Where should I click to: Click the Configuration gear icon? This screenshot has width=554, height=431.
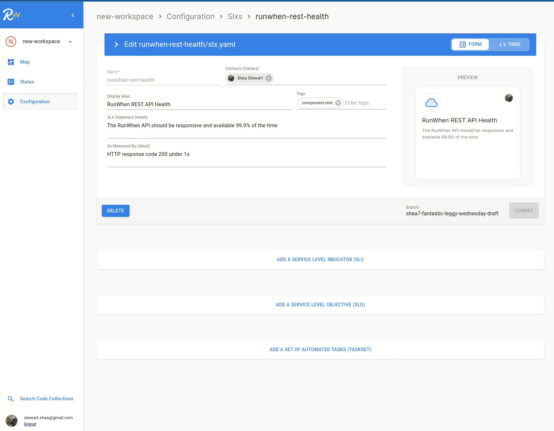[11, 102]
